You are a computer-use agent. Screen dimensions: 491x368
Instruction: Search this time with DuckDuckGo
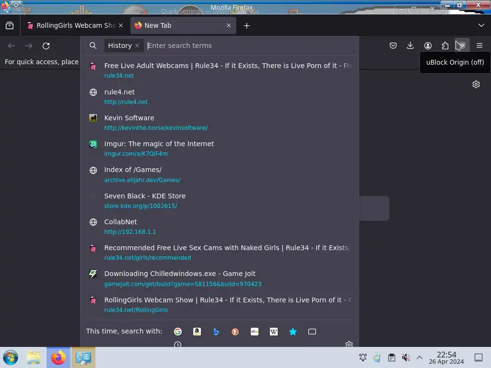click(x=235, y=332)
